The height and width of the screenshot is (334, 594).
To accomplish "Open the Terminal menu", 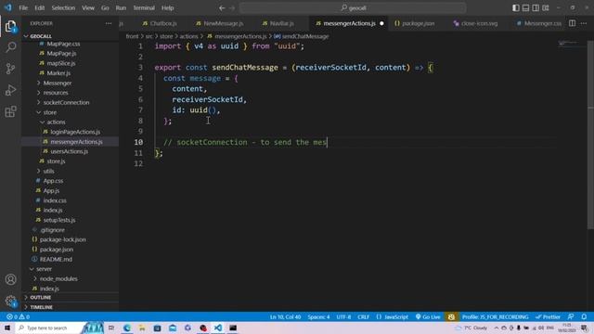I will tap(144, 8).
